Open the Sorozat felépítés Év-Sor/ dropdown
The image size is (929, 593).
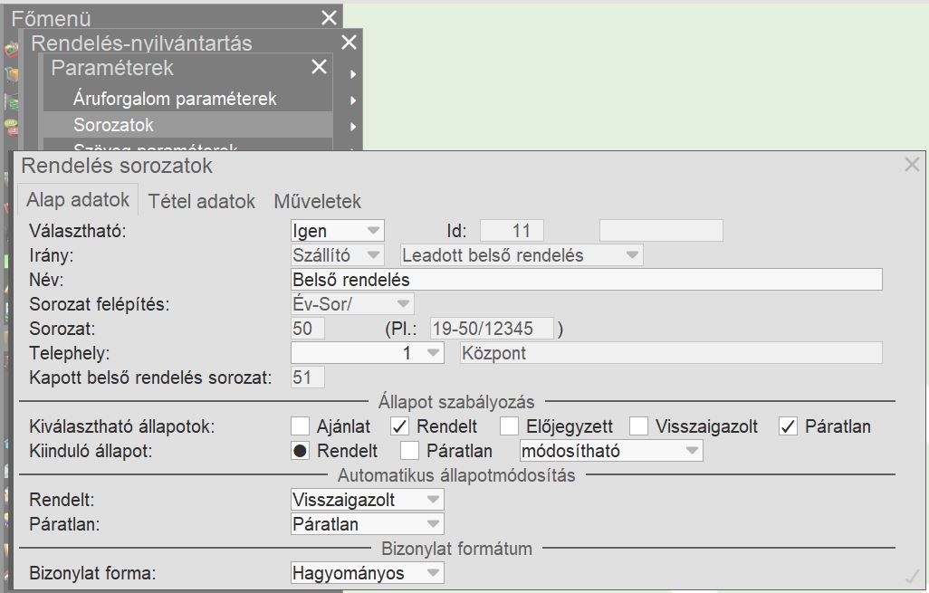click(352, 304)
